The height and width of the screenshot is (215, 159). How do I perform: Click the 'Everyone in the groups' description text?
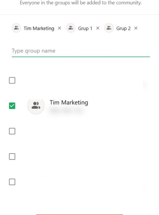coord(81,3)
